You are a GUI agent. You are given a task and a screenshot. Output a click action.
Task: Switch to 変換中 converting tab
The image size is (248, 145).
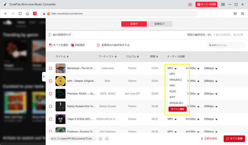point(134,24)
